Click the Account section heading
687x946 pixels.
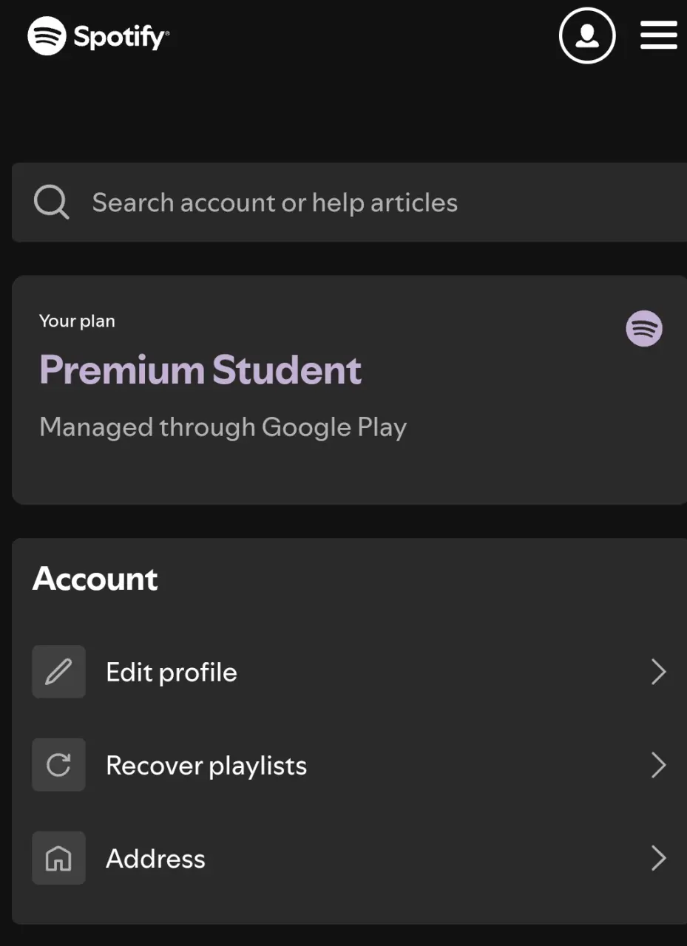(x=95, y=579)
